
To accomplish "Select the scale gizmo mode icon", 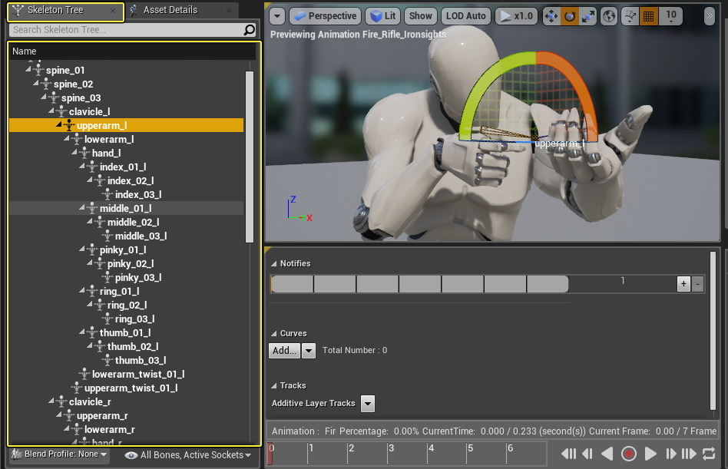I will click(587, 16).
